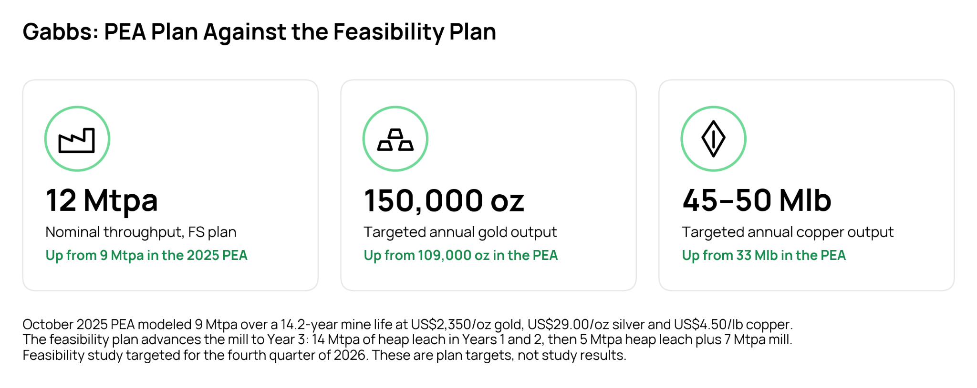This screenshot has height=388, width=977.
Task: Click 'Up from 9 Mtpa in the 2025 PEA'
Action: click(x=146, y=256)
